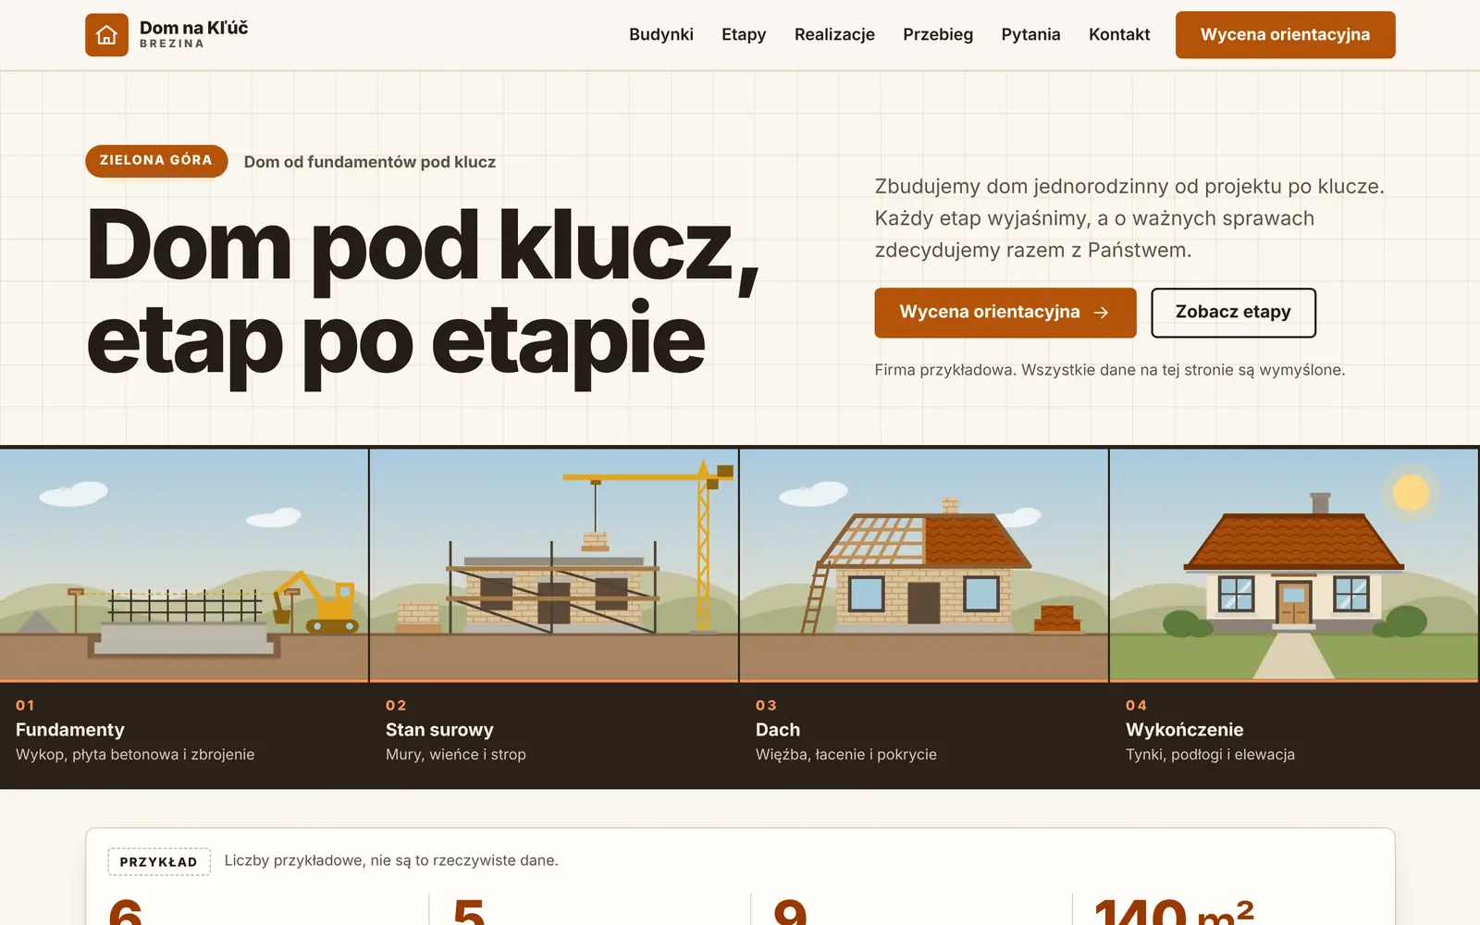Open the Etapy navigation item

pyautogui.click(x=744, y=34)
